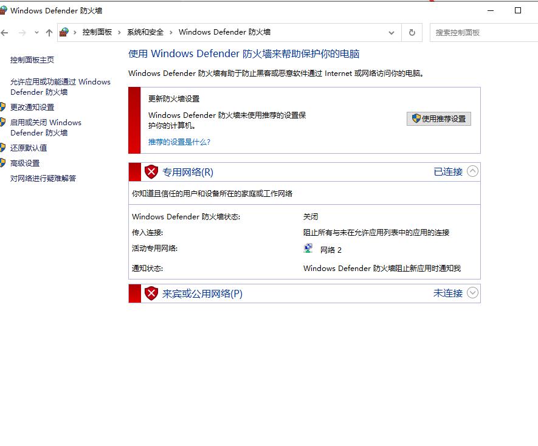Open 更改通知设置 in the sidebar
Screen dimensions: 538x446
point(33,107)
